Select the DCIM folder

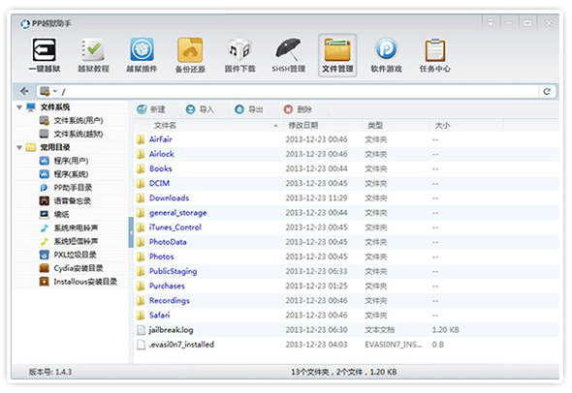(x=159, y=183)
